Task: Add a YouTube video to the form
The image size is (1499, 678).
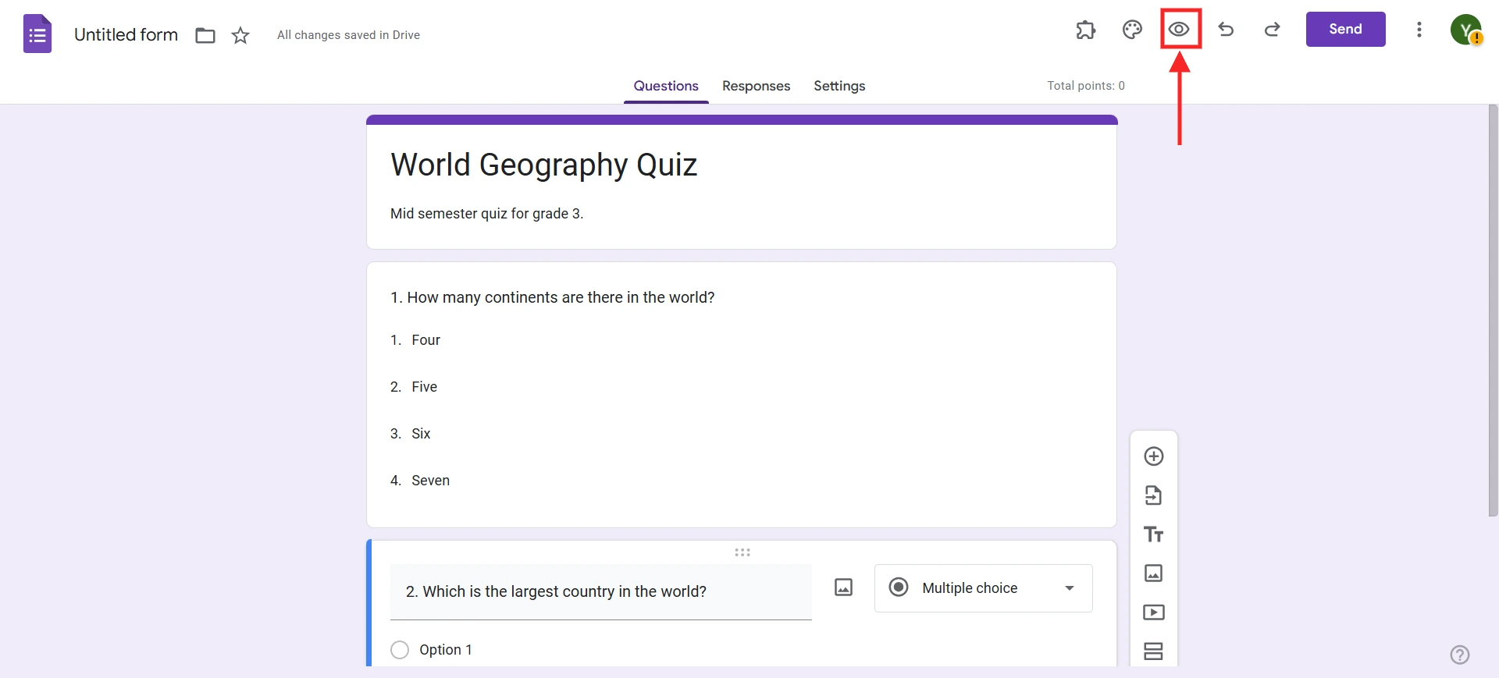Action: (x=1154, y=612)
